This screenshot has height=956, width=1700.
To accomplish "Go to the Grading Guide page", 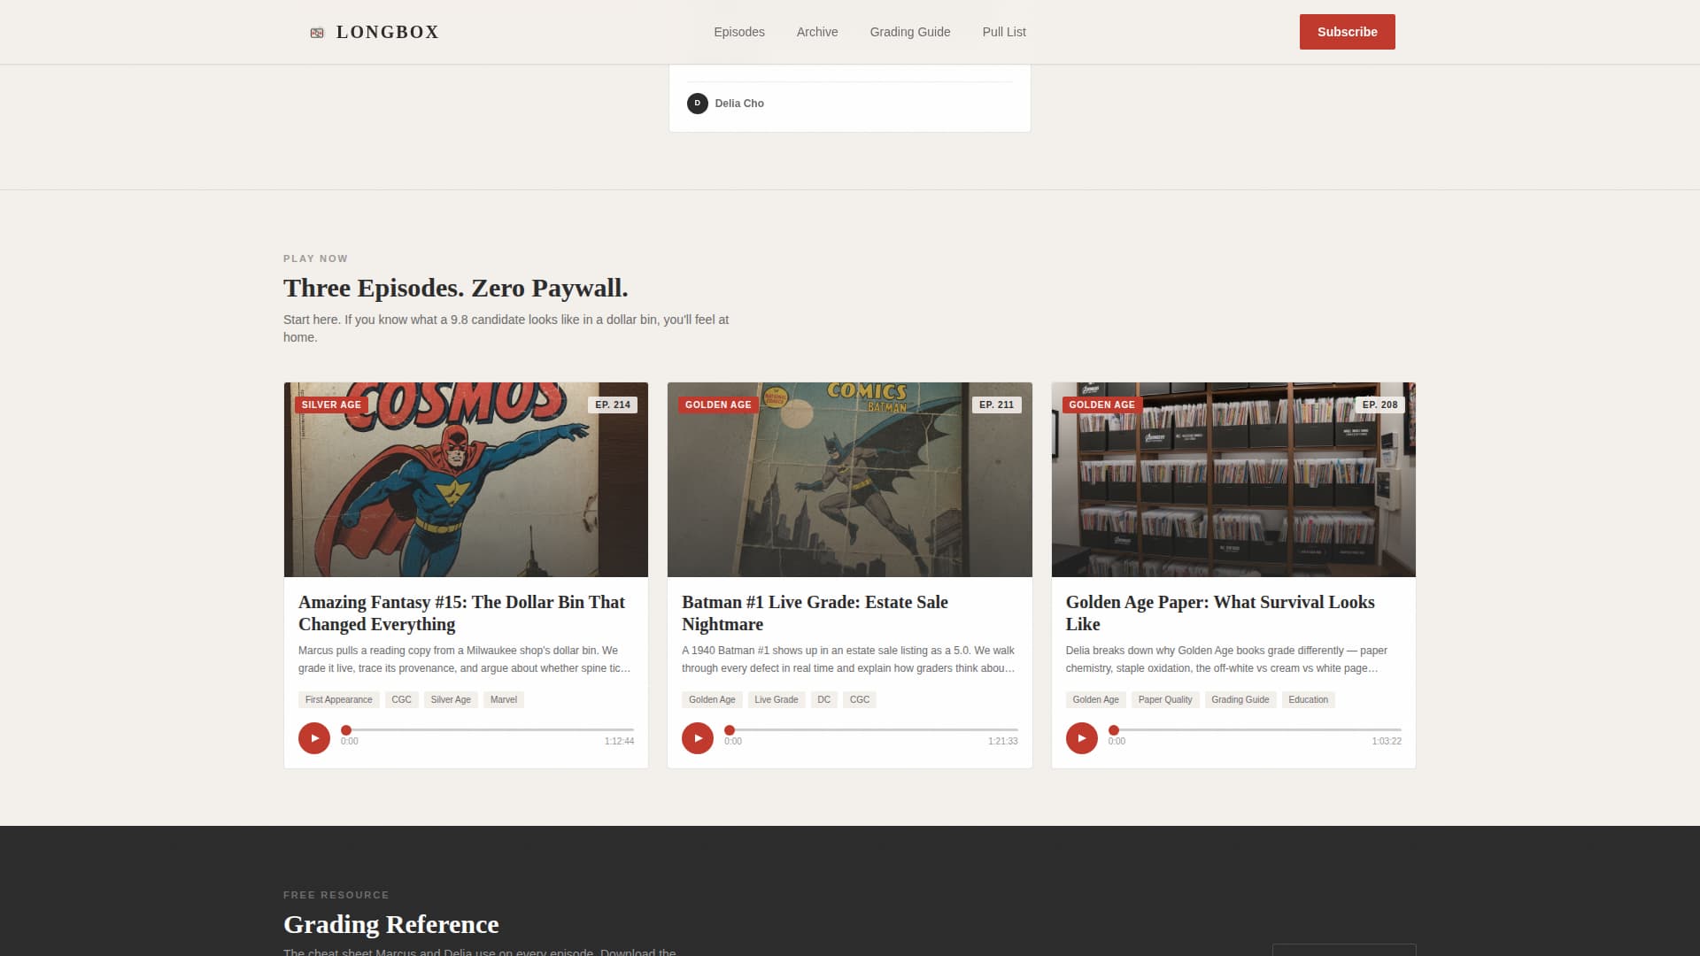I will [x=910, y=32].
